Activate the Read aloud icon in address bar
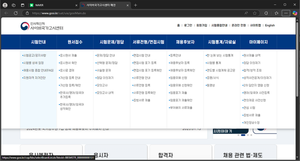The height and width of the screenshot is (161, 300). point(246,13)
